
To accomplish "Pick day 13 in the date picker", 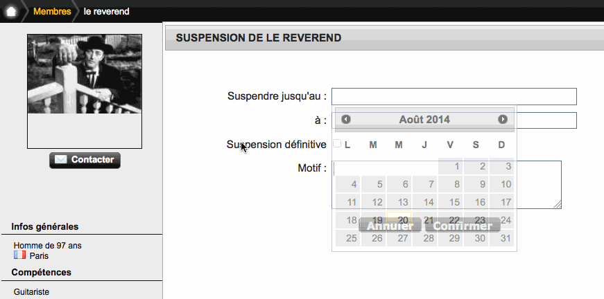I will pyautogui.click(x=399, y=202).
